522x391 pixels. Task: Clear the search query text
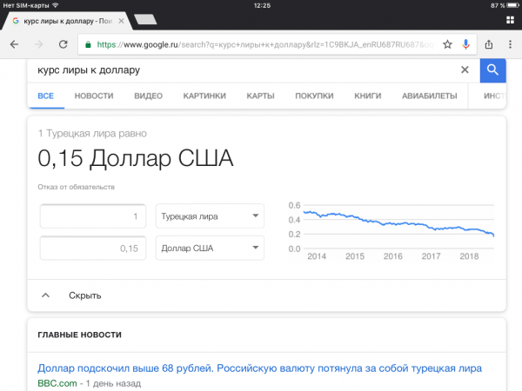pyautogui.click(x=465, y=70)
